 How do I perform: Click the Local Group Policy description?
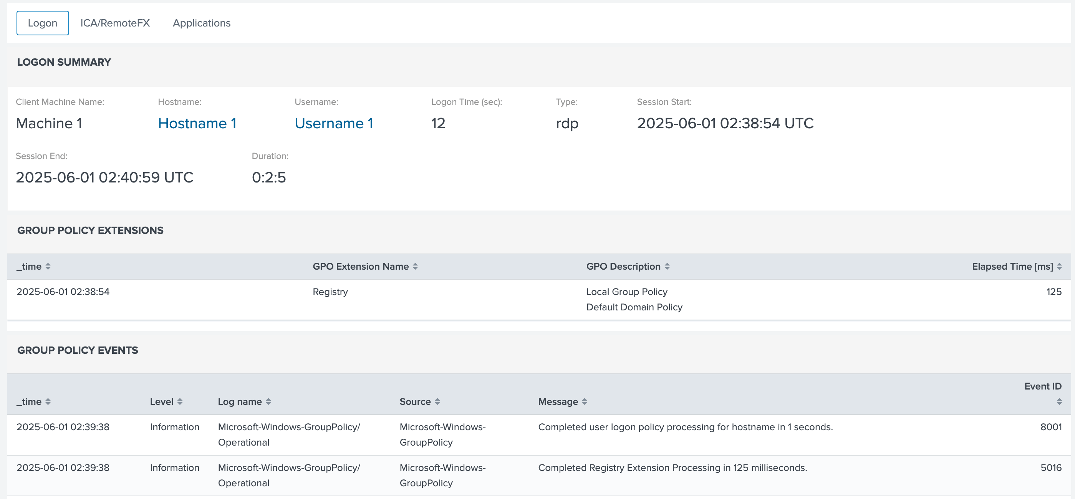click(x=626, y=292)
